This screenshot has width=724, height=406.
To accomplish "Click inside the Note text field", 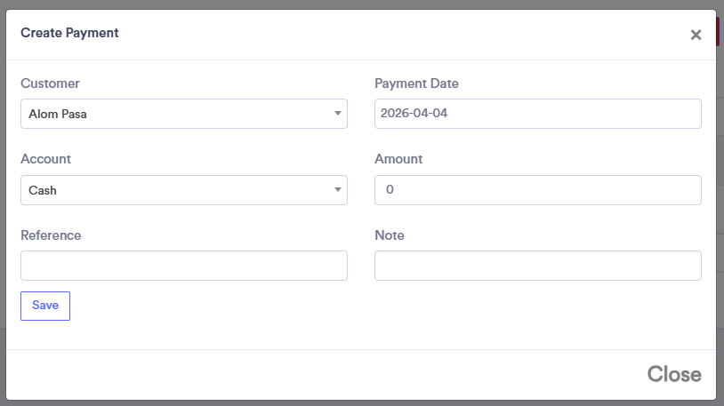I will click(537, 266).
